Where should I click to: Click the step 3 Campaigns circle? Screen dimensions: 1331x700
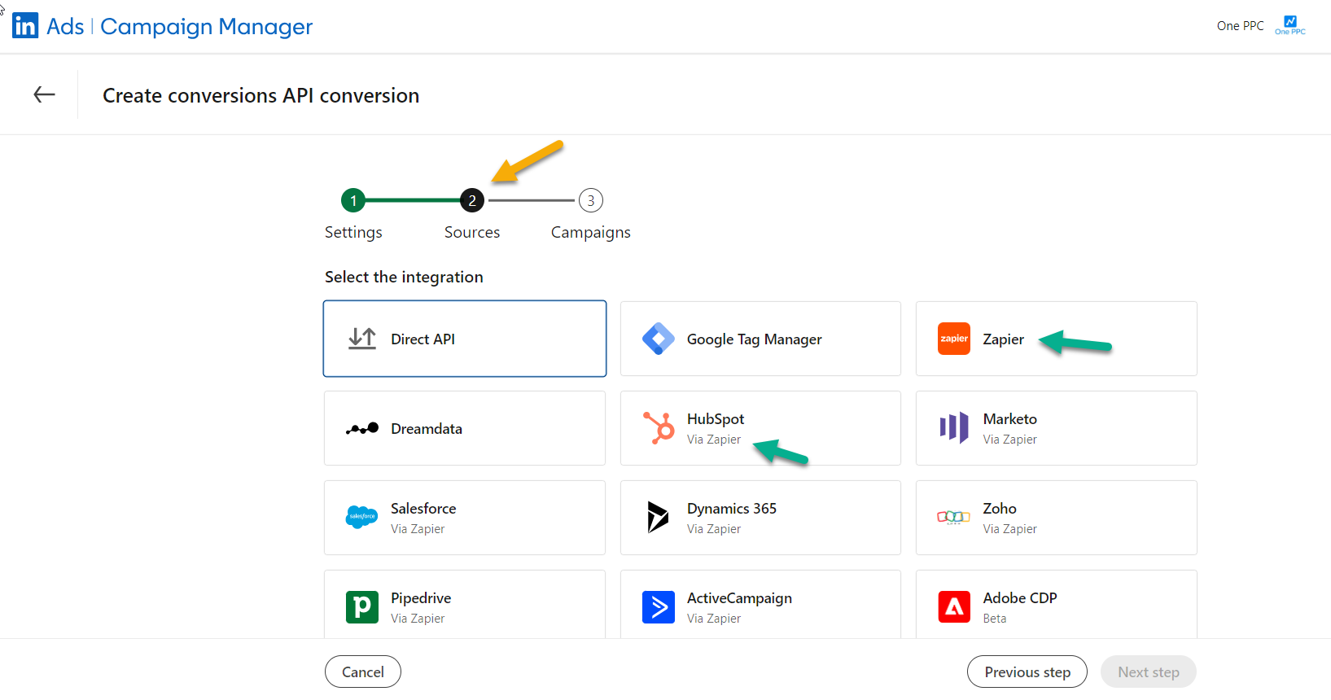coord(591,200)
